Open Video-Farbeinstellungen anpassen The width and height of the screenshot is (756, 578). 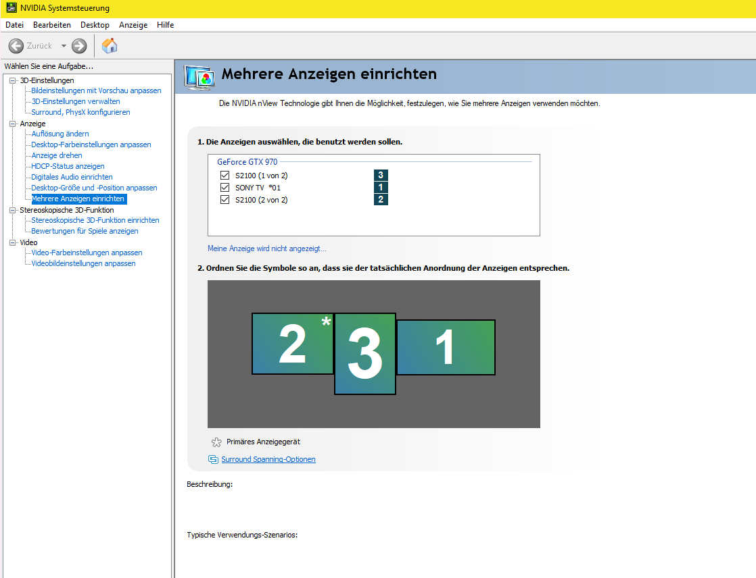click(x=87, y=253)
